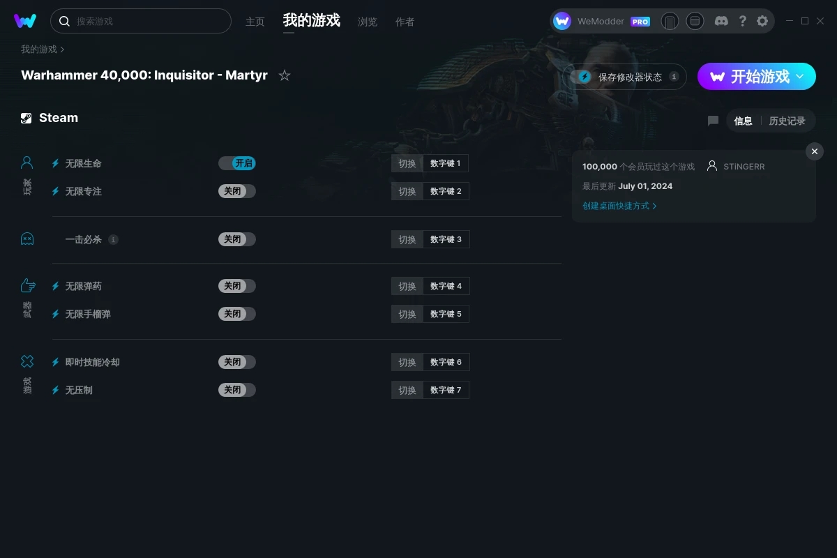This screenshot has width=837, height=558.
Task: Go to 我的游戏 breadcrumb
Action: [39, 50]
